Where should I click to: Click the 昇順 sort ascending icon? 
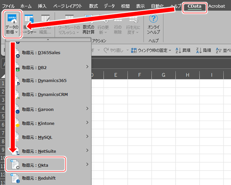coord(179,50)
